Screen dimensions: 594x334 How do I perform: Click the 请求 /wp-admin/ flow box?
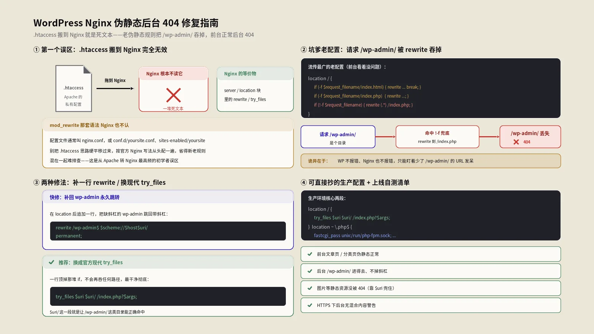[x=338, y=137]
